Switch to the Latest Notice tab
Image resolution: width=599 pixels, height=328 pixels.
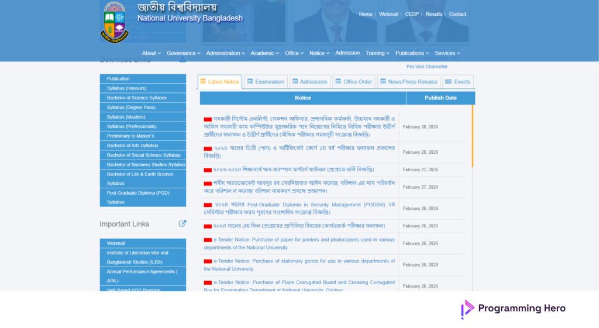click(220, 82)
